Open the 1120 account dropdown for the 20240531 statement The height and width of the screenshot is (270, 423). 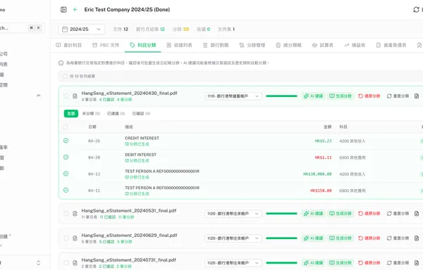[x=233, y=214]
